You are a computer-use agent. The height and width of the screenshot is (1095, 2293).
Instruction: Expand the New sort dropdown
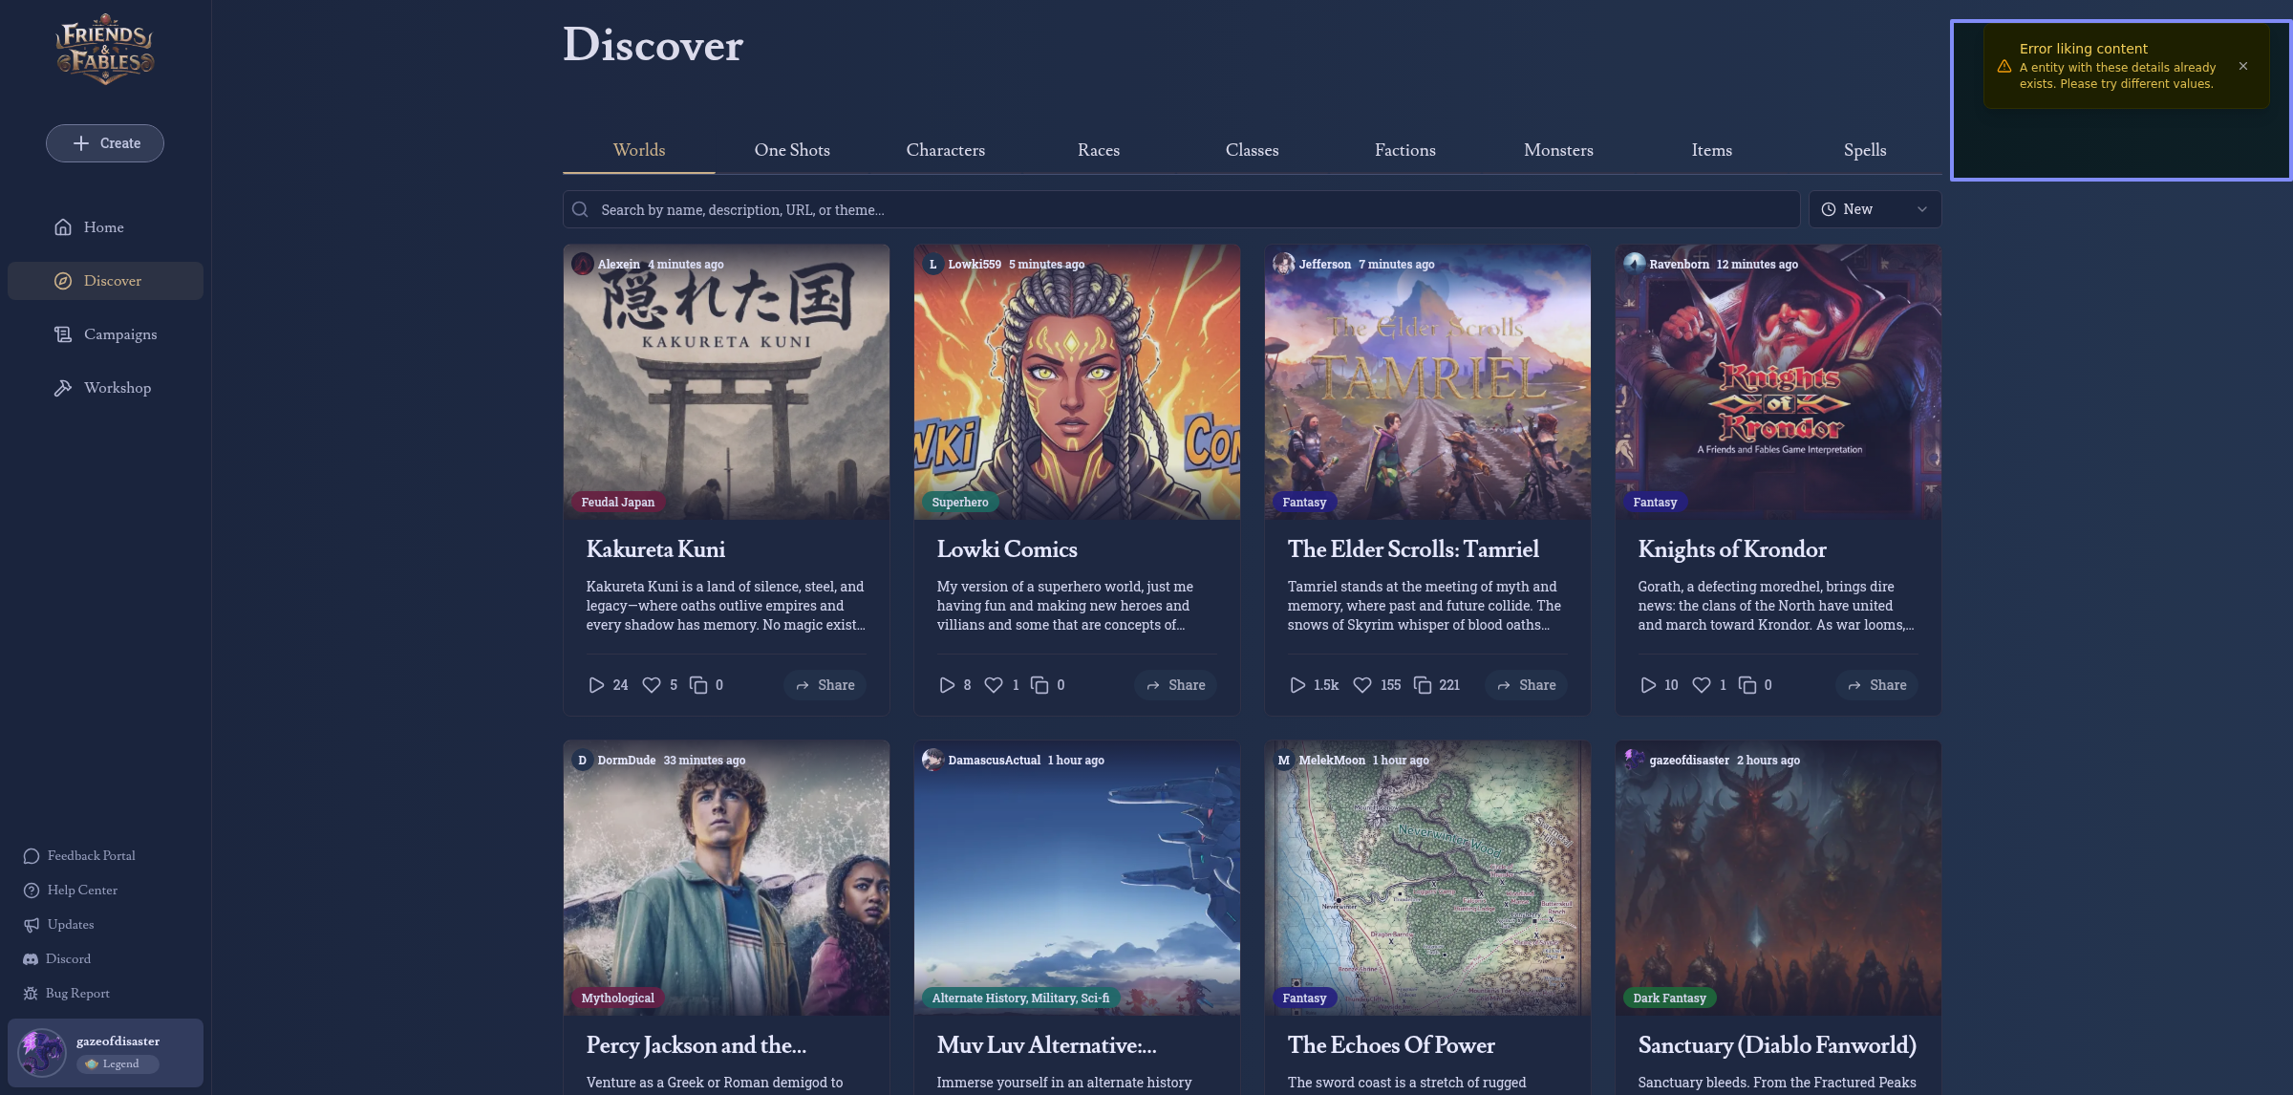pyautogui.click(x=1874, y=209)
